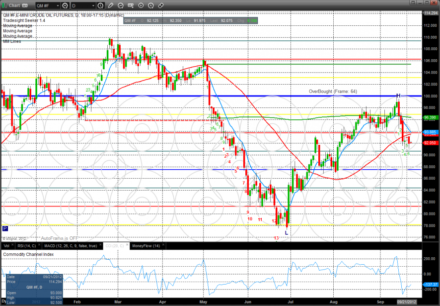The height and width of the screenshot is (306, 440).
Task: Expand the D interval dropdown
Action: click(93, 5)
